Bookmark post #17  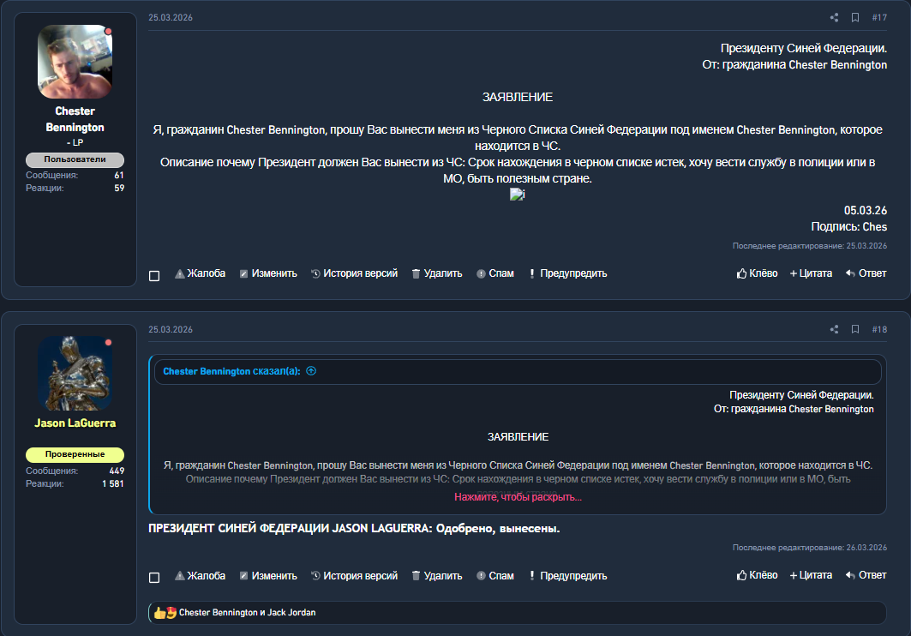[x=855, y=17]
